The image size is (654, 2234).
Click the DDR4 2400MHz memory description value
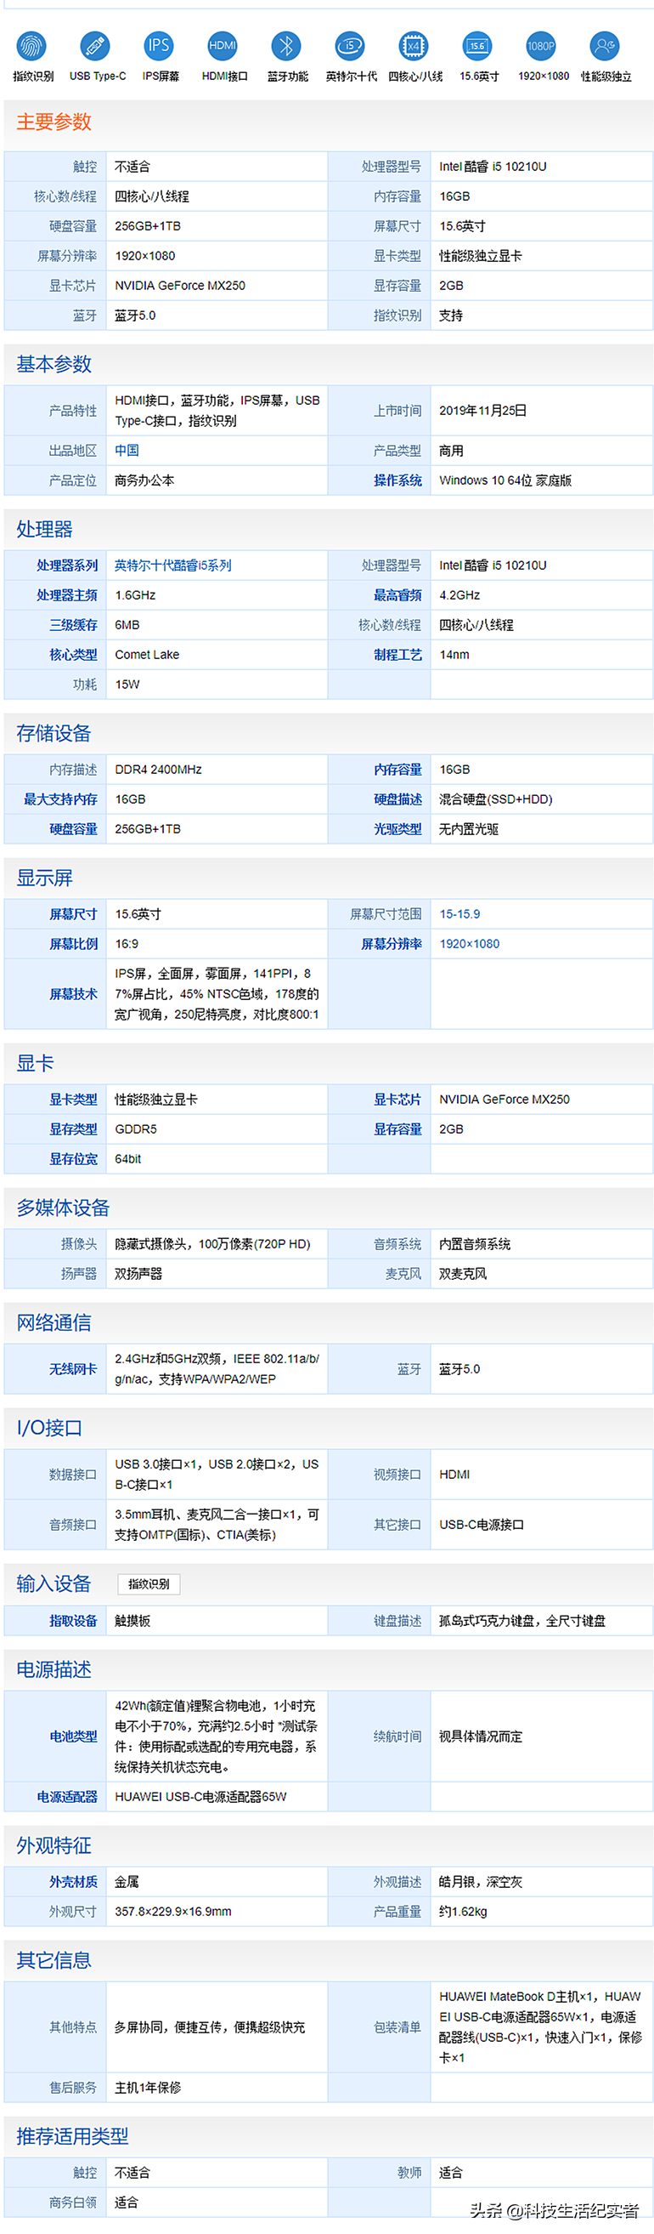(x=159, y=770)
